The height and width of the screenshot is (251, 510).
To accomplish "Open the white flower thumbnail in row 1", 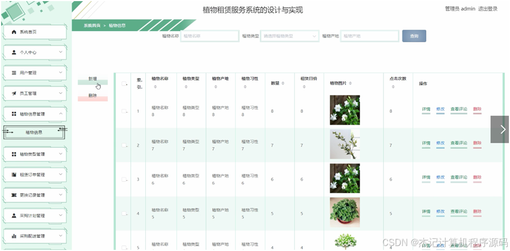I will (x=345, y=110).
